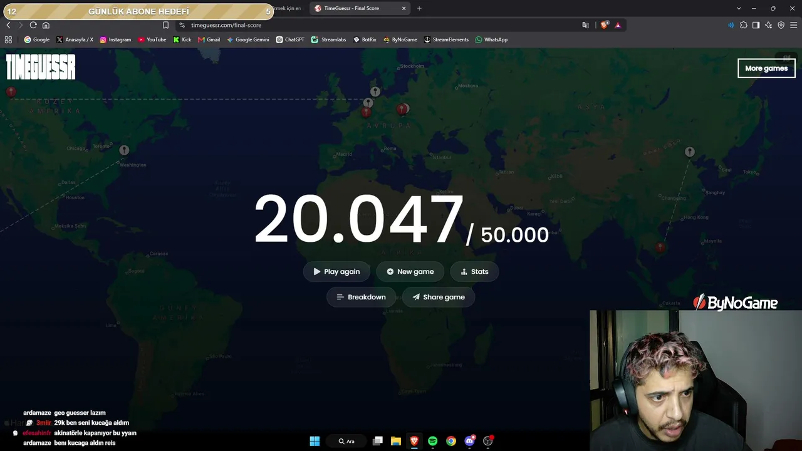
Task: Click the grey map pin in northern China
Action: click(690, 152)
